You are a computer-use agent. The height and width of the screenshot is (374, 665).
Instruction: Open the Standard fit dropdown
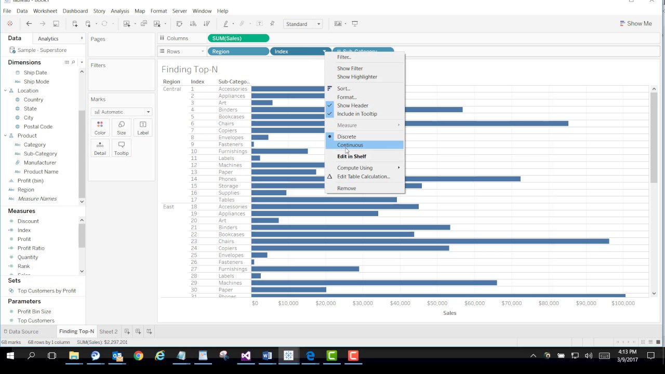(x=303, y=24)
